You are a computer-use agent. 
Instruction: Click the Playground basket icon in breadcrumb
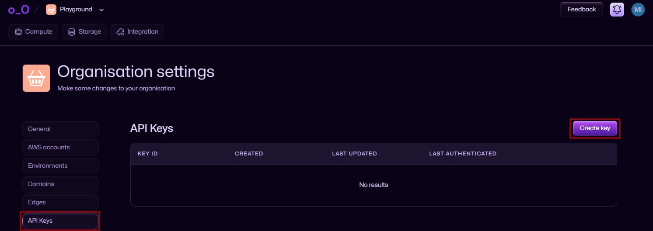[51, 10]
